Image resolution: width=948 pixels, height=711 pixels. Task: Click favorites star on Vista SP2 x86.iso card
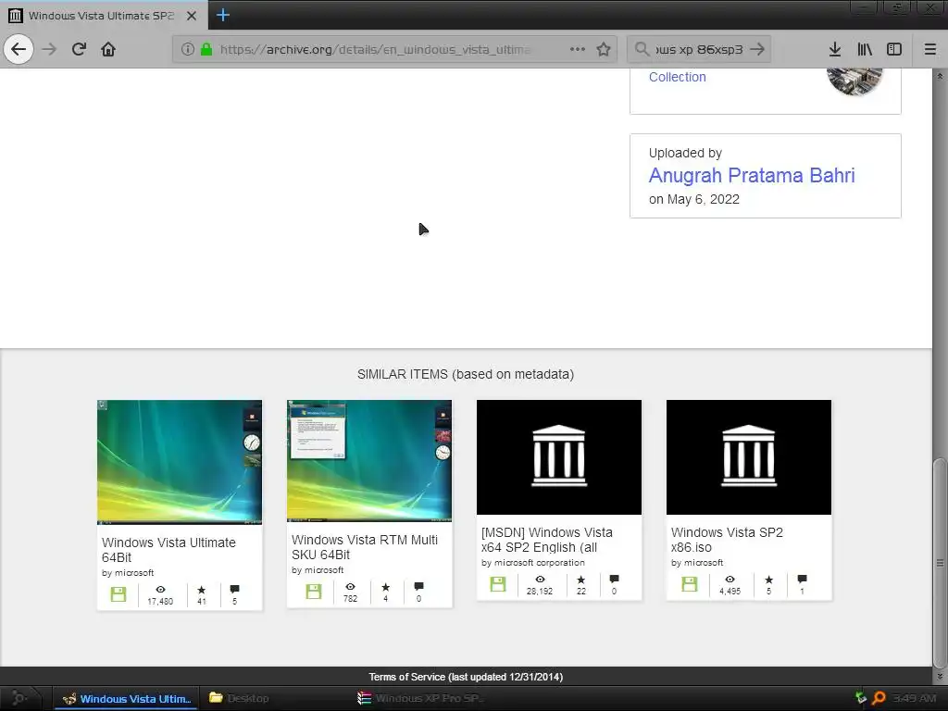[769, 580]
